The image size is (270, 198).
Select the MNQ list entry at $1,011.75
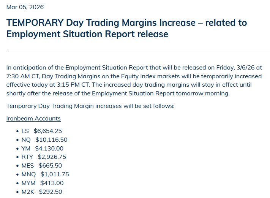pos(45,174)
